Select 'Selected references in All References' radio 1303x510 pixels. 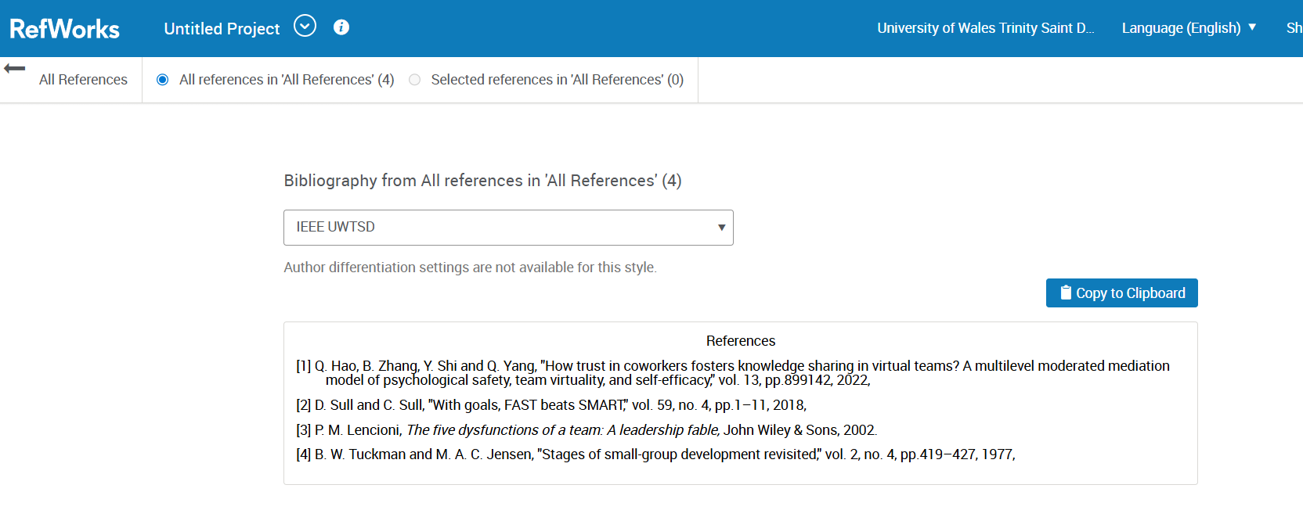click(x=415, y=80)
